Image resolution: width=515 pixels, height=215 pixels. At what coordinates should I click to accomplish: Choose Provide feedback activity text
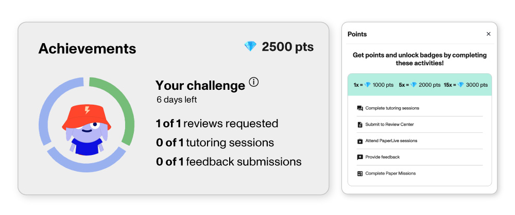(382, 157)
